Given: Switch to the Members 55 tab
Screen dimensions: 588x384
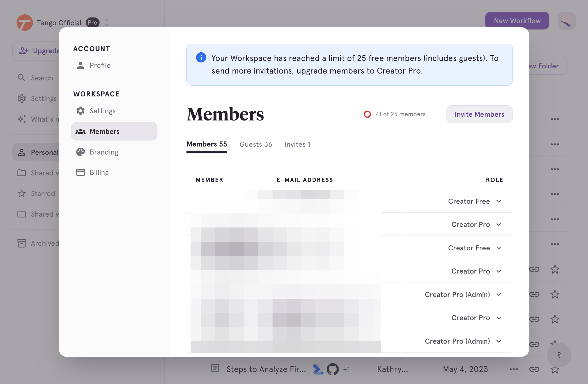Looking at the screenshot, I should [x=207, y=144].
